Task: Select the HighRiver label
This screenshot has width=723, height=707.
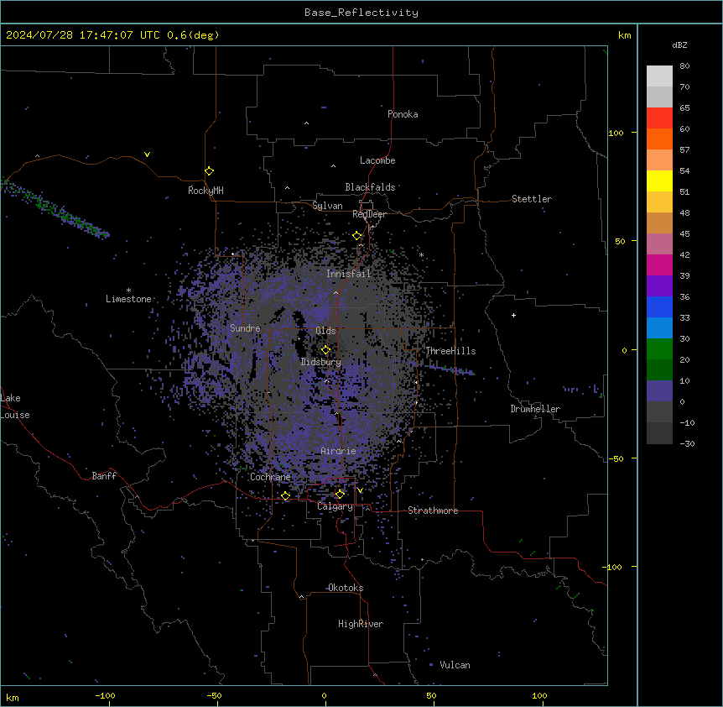Action: 361,624
